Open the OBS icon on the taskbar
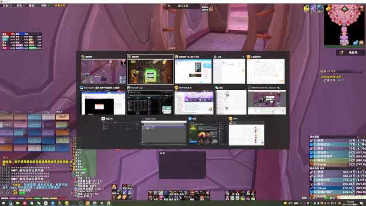366x206 pixels. (81, 203)
